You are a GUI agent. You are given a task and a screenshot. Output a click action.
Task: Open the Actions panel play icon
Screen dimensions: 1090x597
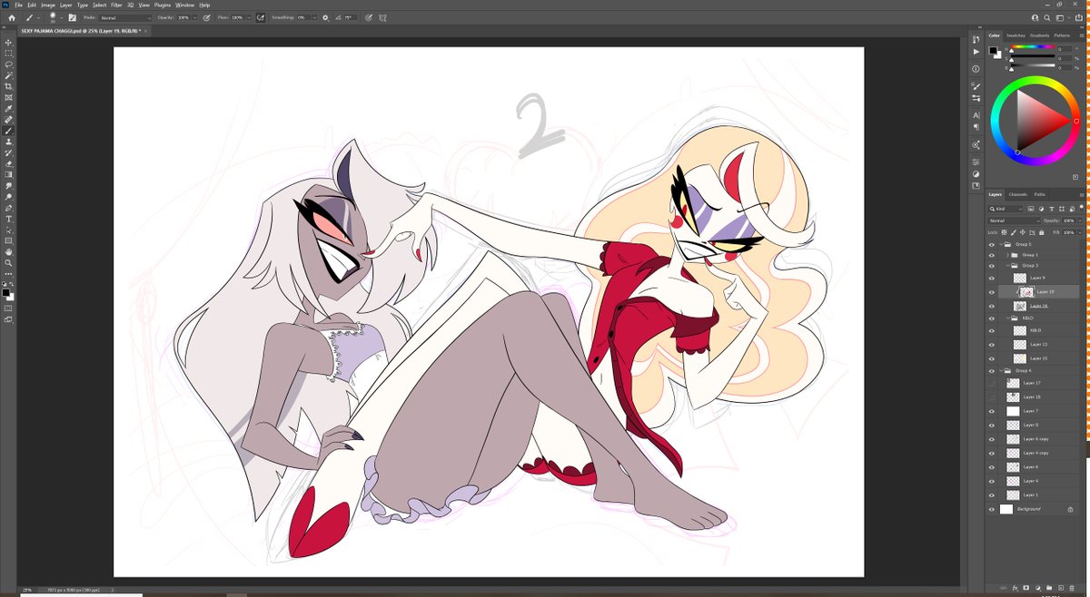click(x=976, y=52)
